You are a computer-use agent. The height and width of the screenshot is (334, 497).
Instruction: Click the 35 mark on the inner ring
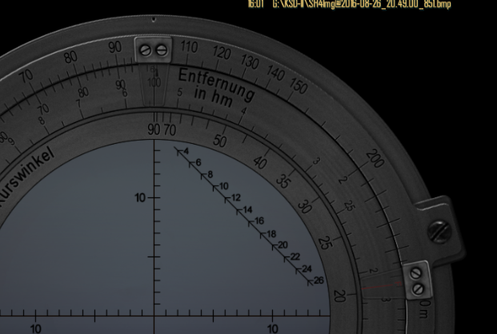click(x=282, y=181)
